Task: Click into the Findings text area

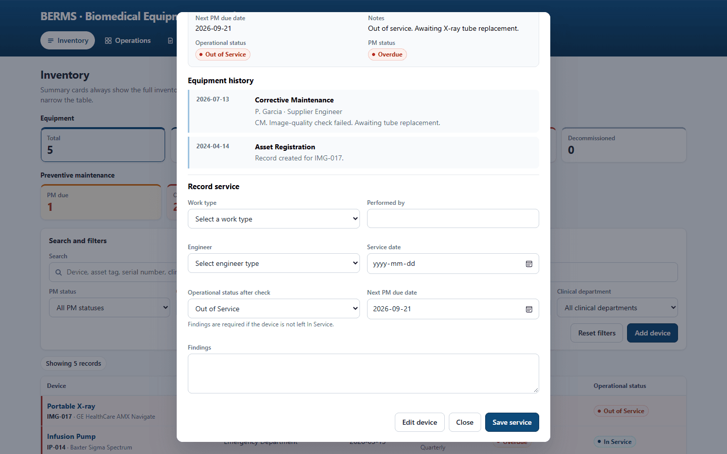Action: pos(363,373)
